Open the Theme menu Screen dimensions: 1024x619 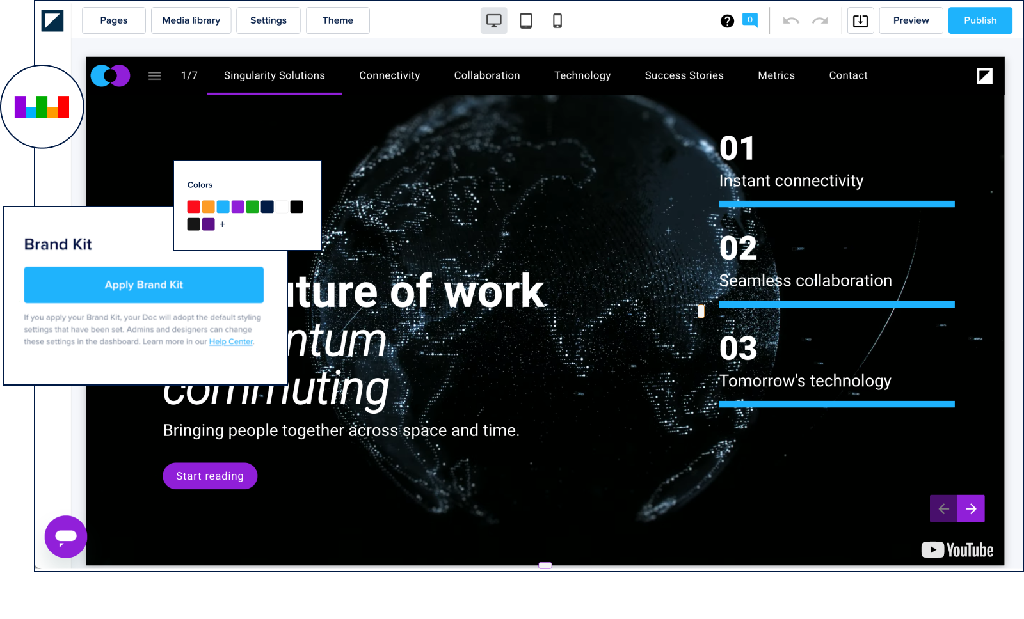(337, 20)
